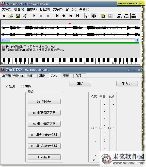Jump to the start of the track

pyautogui.click(x=57, y=16)
